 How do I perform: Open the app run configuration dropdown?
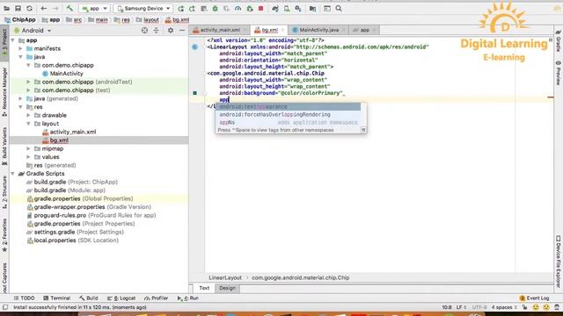[94, 8]
